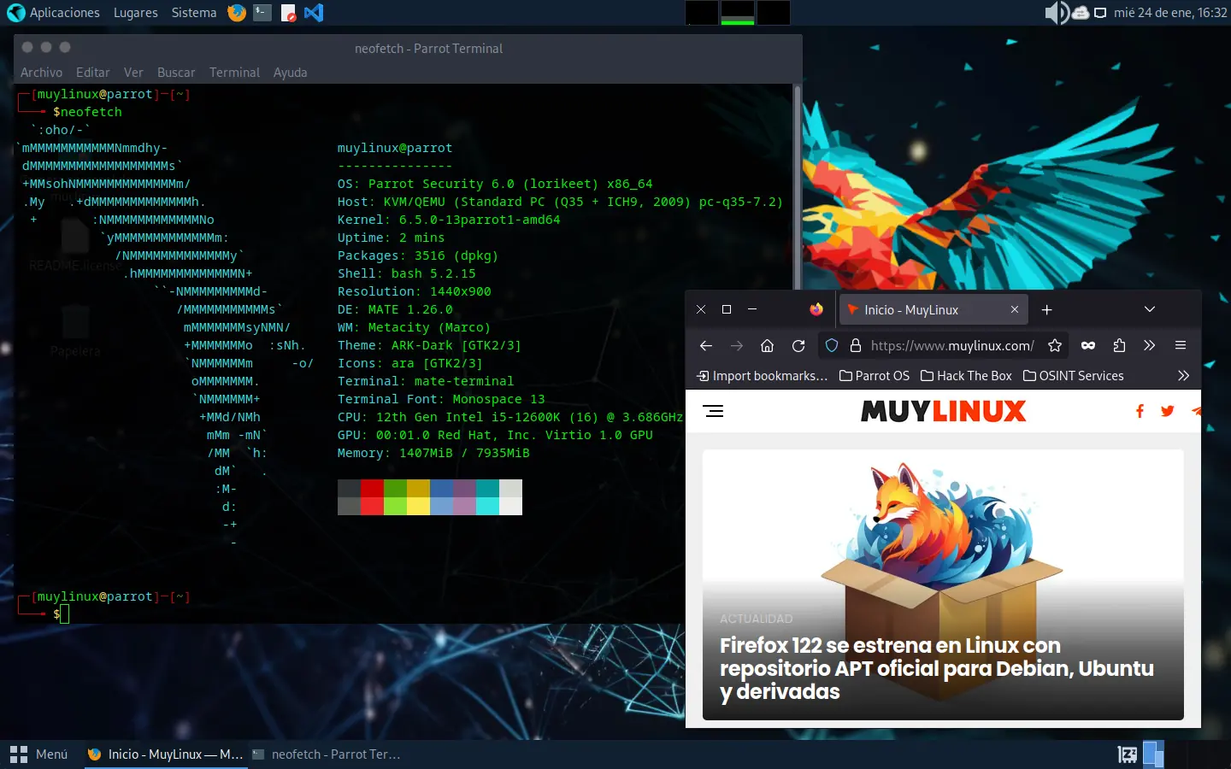This screenshot has width=1231, height=769.
Task: Switch to neofetch - Parrot Terminal taskbar entry
Action: click(327, 754)
